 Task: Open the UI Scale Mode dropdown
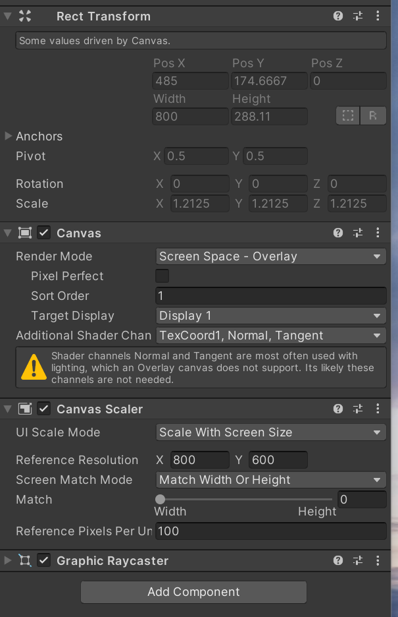[270, 432]
